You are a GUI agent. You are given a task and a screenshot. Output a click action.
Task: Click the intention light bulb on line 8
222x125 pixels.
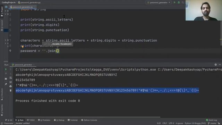23,46
